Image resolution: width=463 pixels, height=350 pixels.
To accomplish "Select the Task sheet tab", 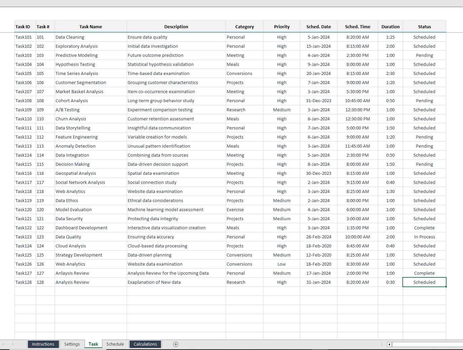I will (93, 344).
